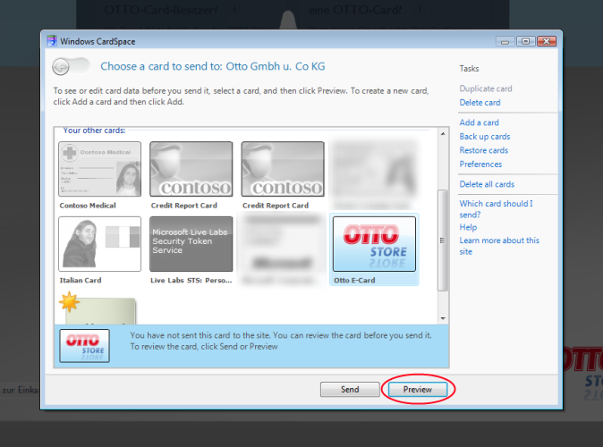Click the Duplicate card task
603x447 pixels.
pyautogui.click(x=486, y=89)
